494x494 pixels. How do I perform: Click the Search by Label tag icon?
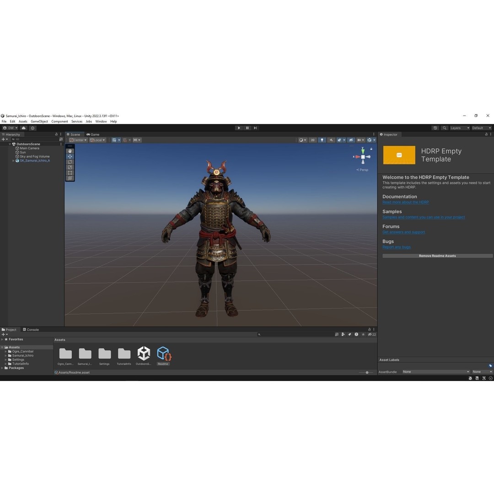350,334
